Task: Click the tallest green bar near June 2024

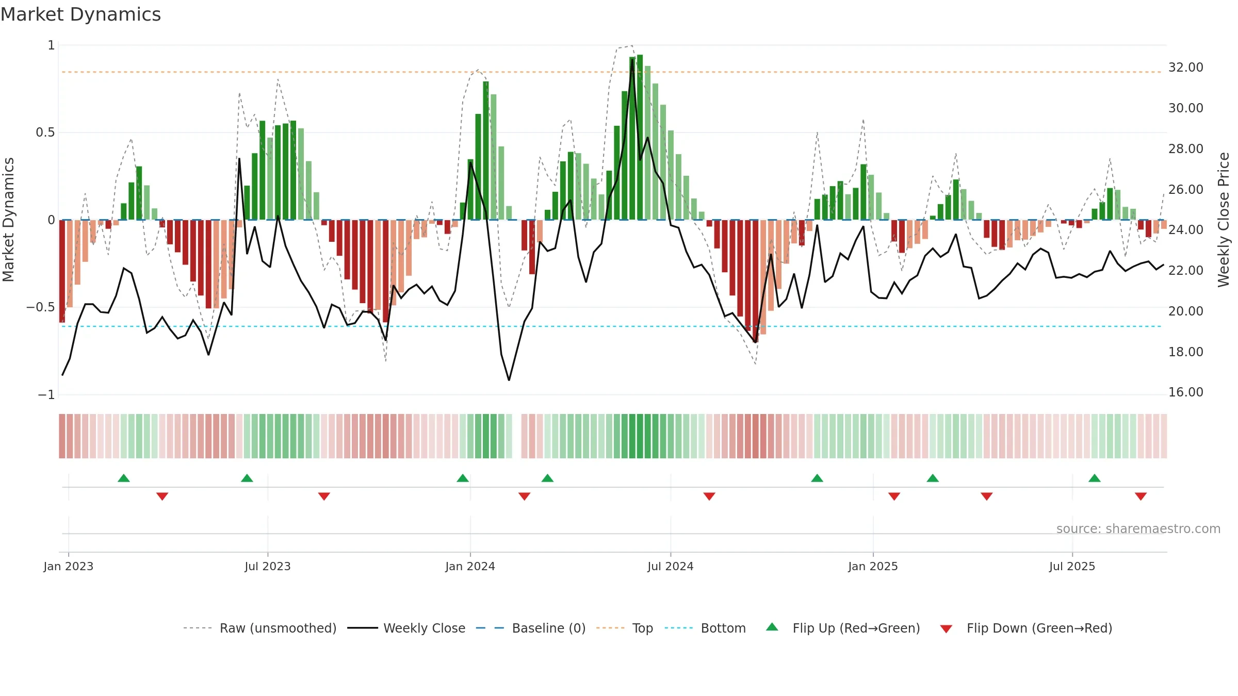Action: [640, 137]
